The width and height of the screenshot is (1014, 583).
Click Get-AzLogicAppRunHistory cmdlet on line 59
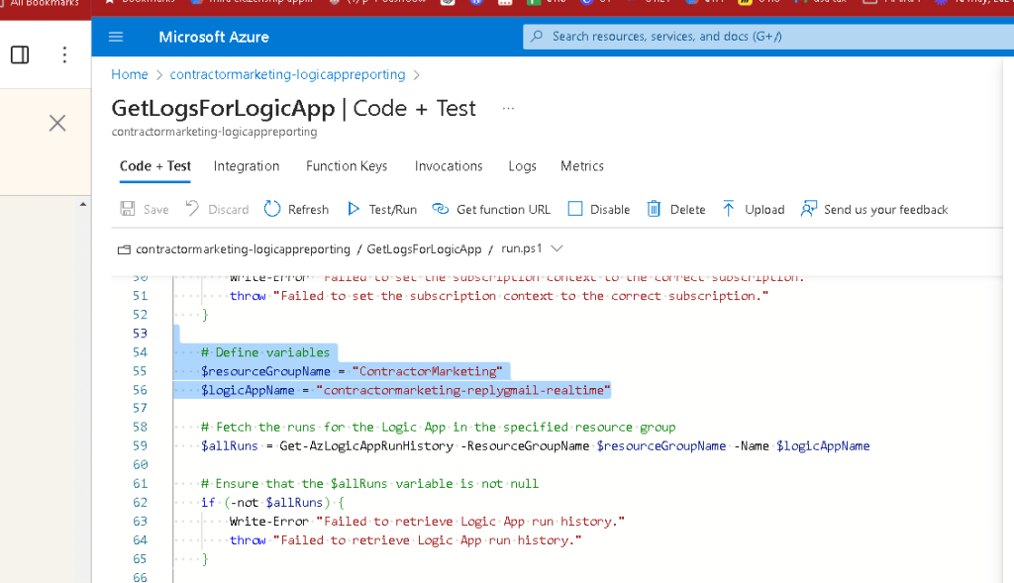pos(366,446)
